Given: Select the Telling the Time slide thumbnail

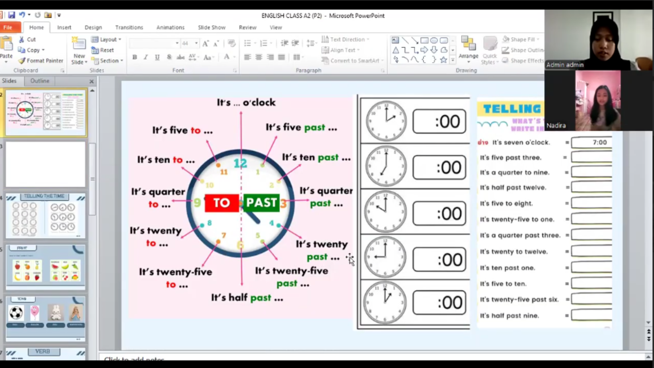Looking at the screenshot, I should 45,216.
